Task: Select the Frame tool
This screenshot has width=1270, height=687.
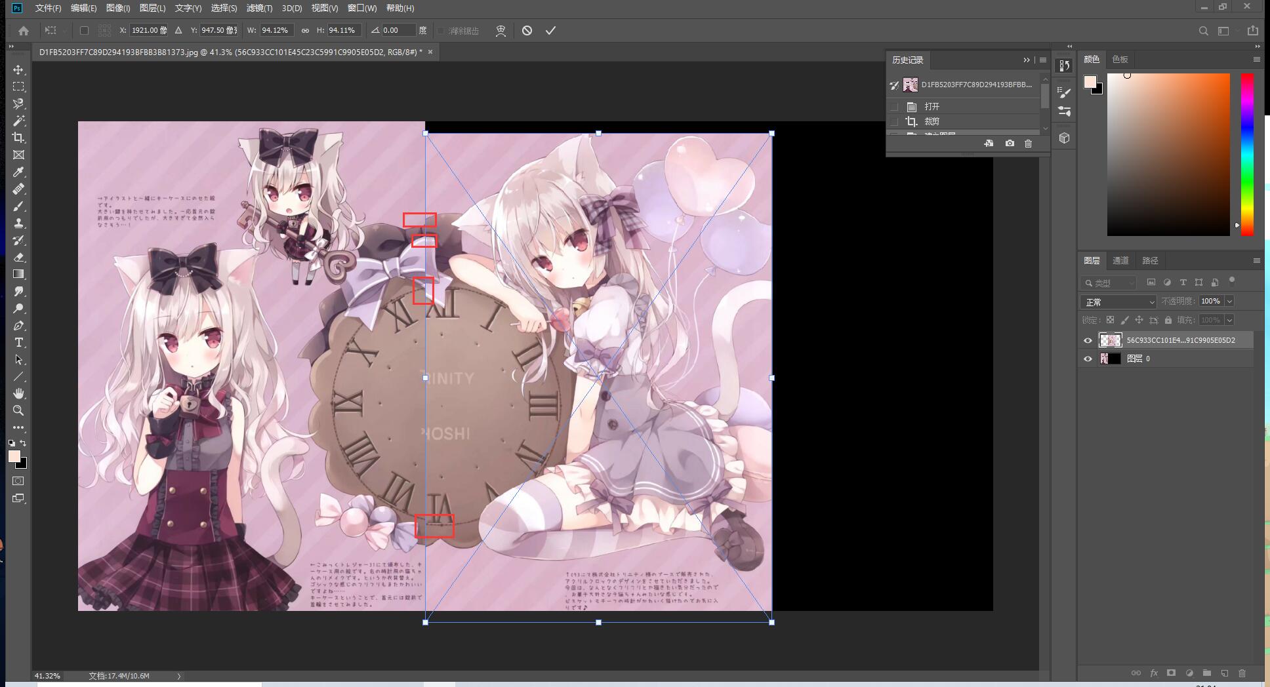Action: pos(18,155)
